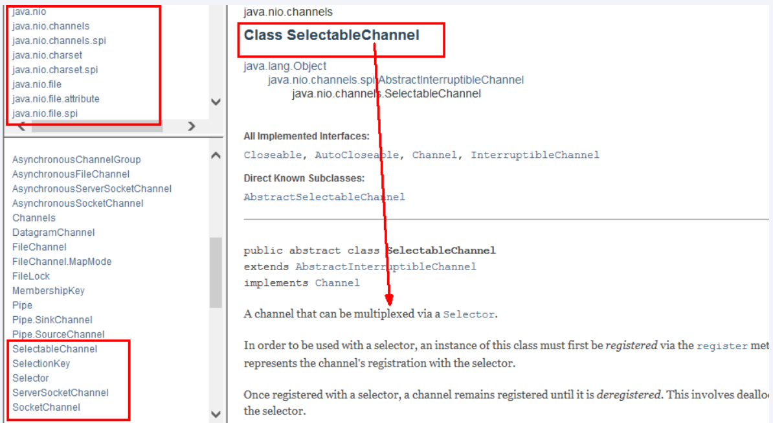Open the java.nio.file.attribute package
This screenshot has width=773, height=423.
click(x=56, y=99)
